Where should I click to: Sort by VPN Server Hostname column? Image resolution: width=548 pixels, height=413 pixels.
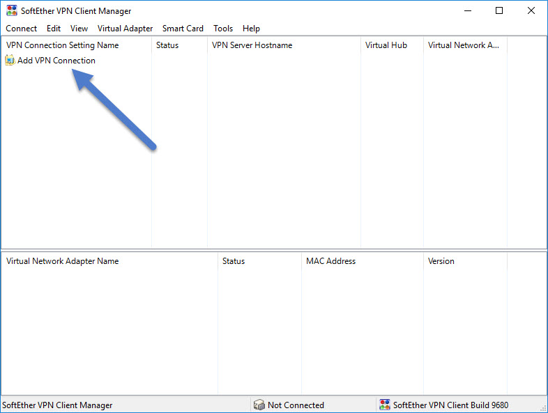pyautogui.click(x=284, y=45)
